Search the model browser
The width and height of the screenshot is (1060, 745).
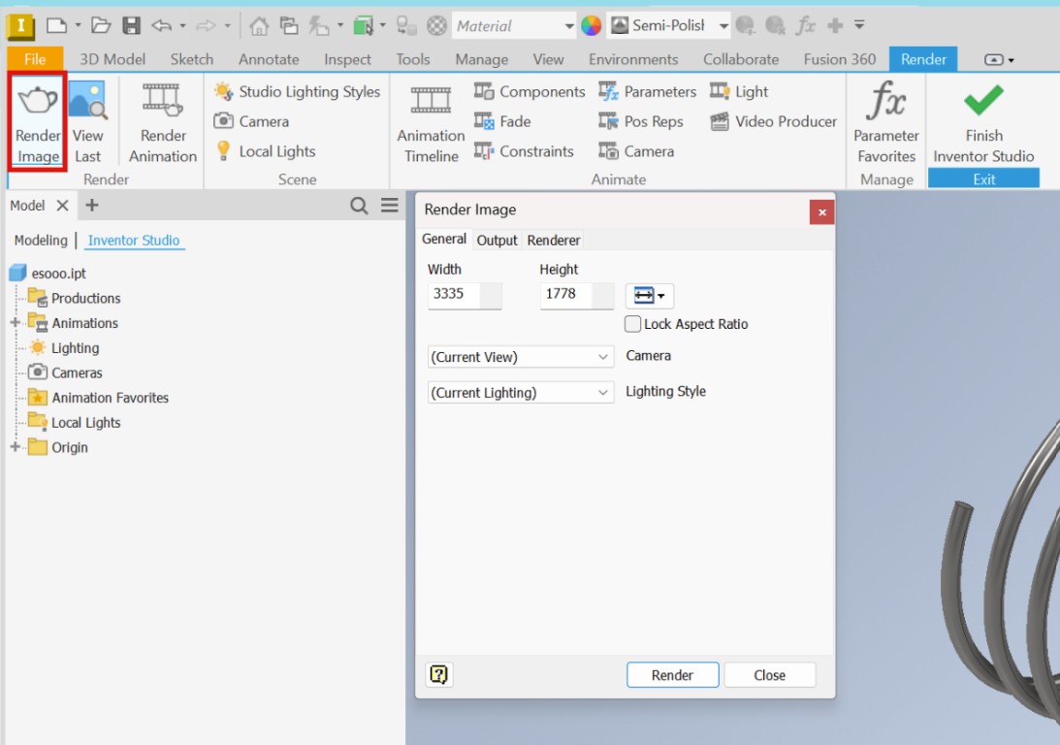click(359, 206)
